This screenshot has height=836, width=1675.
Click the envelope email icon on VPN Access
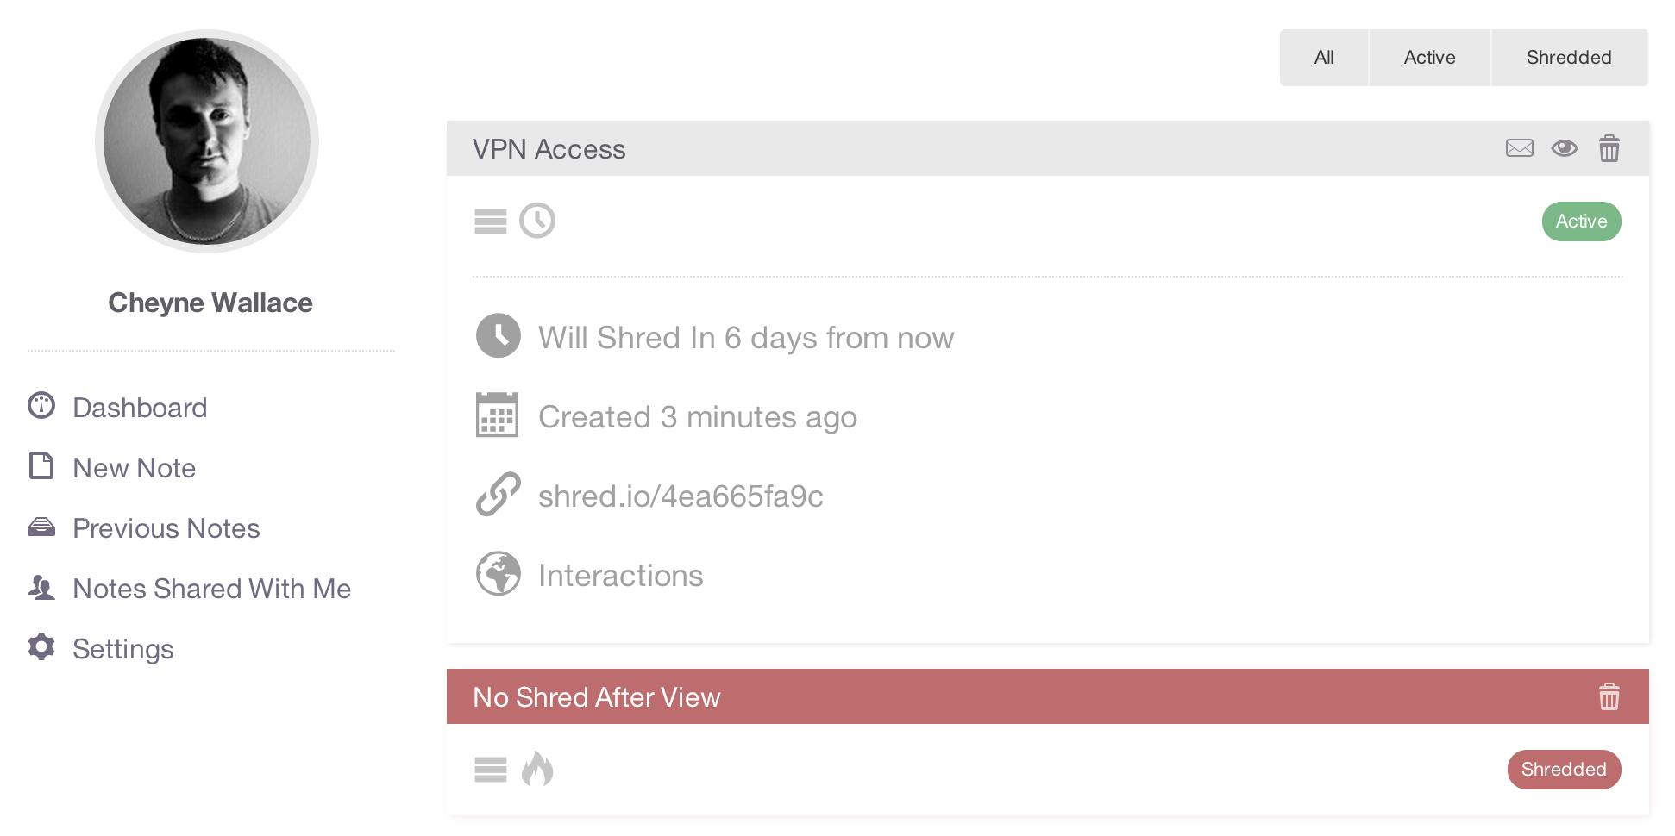tap(1519, 148)
